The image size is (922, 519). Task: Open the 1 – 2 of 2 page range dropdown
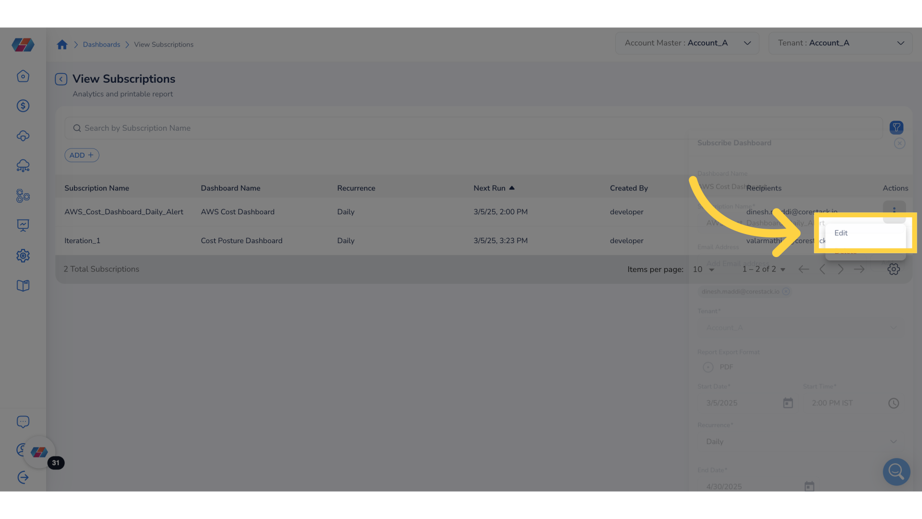tap(764, 270)
